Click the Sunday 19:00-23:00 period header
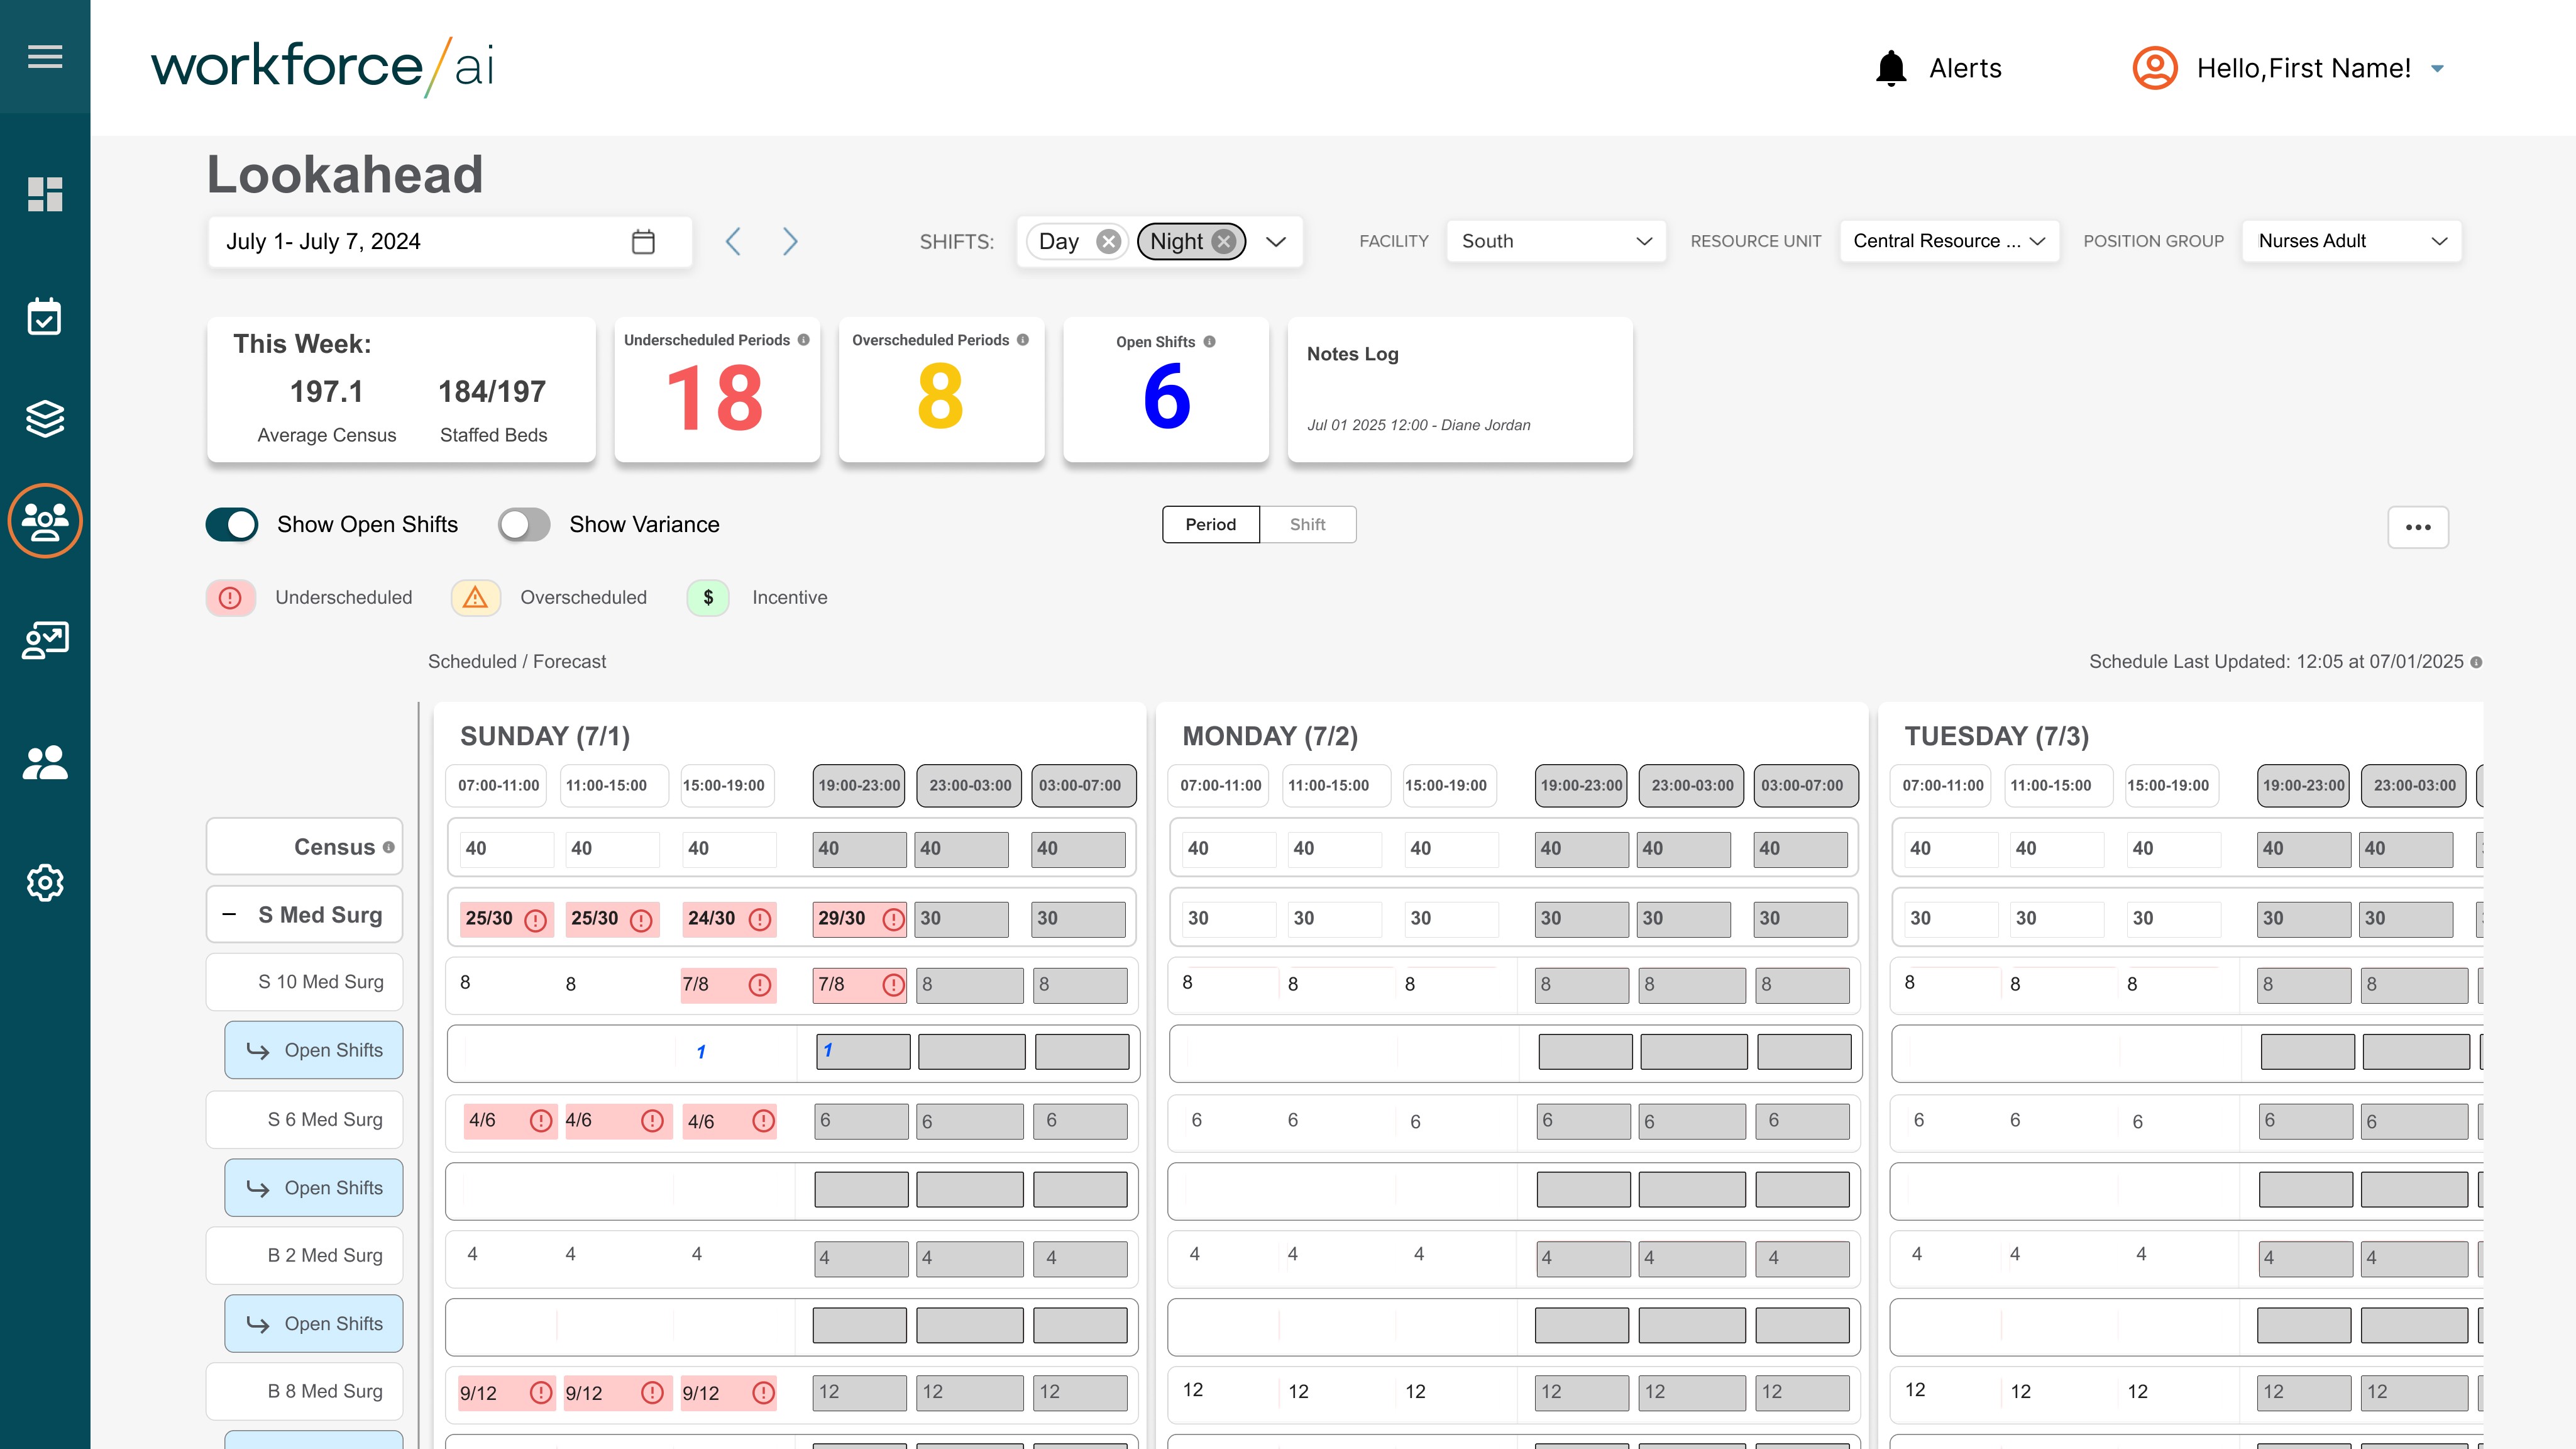The width and height of the screenshot is (2576, 1449). [859, 786]
